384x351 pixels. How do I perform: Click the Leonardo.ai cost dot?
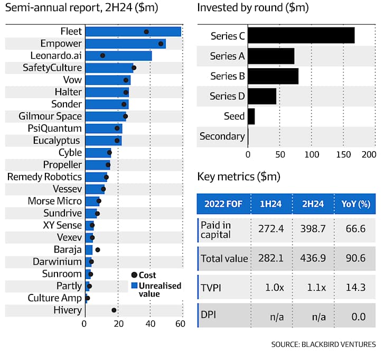point(102,56)
